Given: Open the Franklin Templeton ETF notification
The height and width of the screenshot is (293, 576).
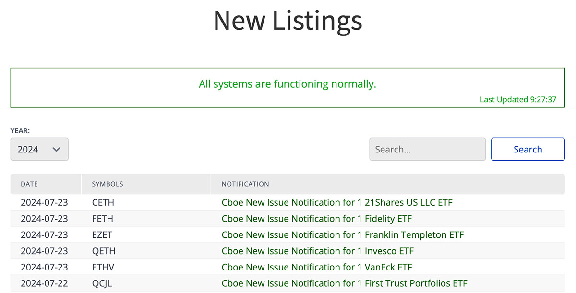Looking at the screenshot, I should [x=343, y=235].
